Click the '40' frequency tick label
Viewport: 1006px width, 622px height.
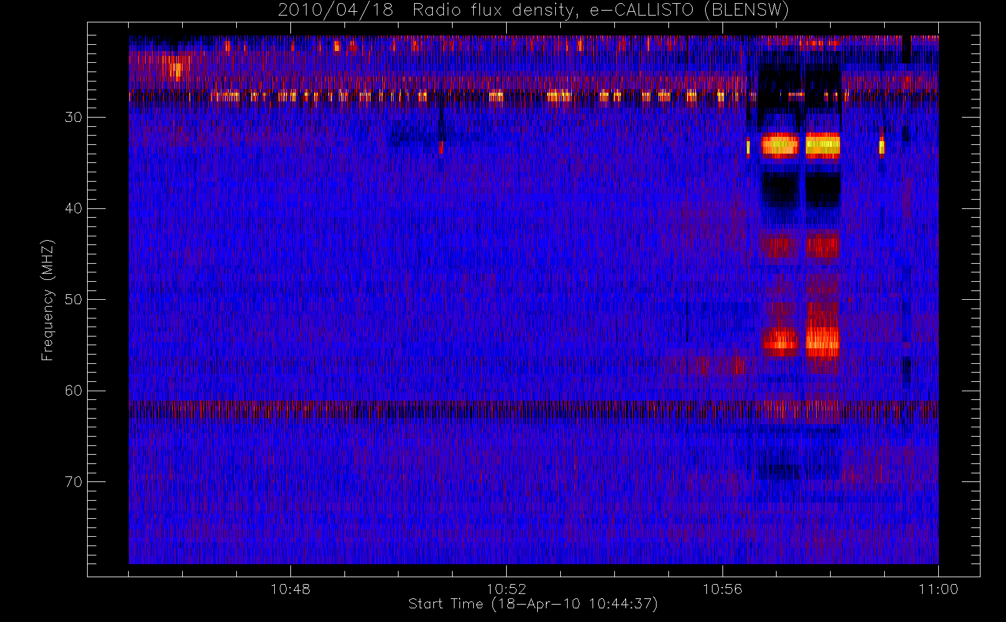point(73,208)
